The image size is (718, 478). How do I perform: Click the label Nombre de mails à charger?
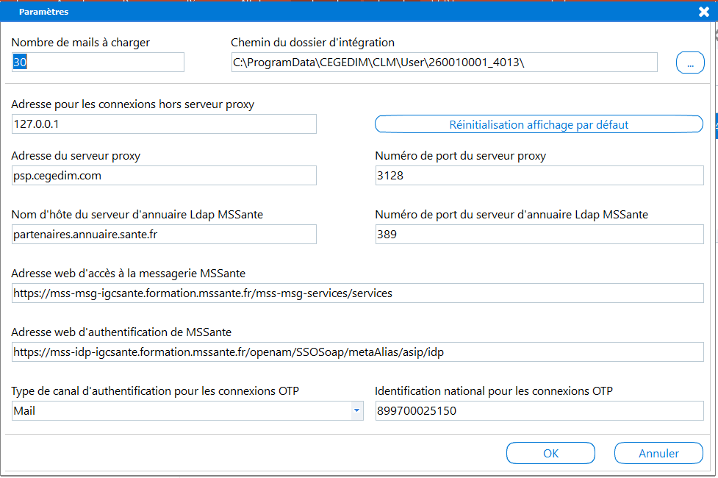[x=81, y=43]
